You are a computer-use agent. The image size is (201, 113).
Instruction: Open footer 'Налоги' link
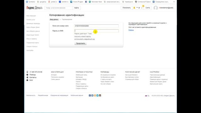click(x=78, y=82)
